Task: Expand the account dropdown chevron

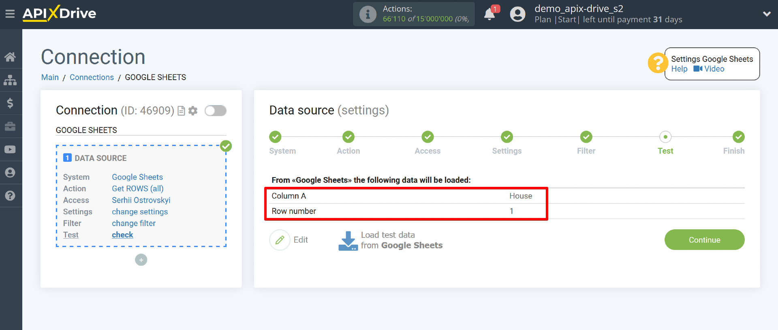Action: point(766,14)
